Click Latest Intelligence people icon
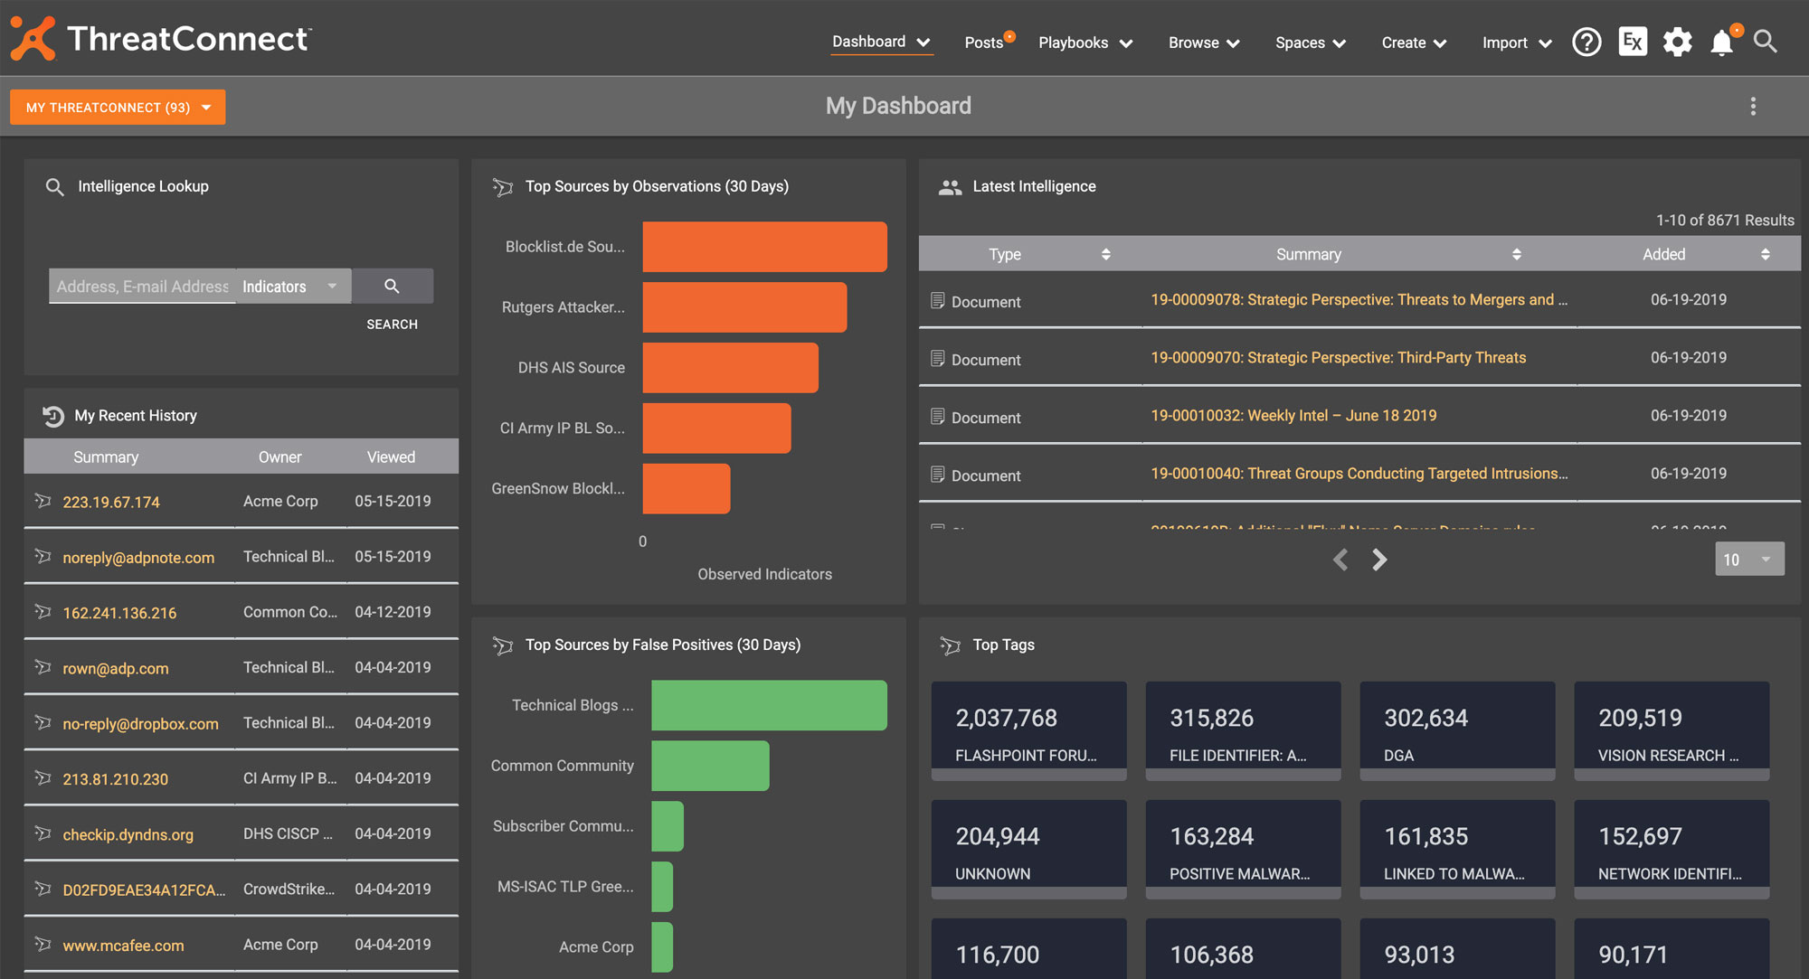 coord(950,187)
